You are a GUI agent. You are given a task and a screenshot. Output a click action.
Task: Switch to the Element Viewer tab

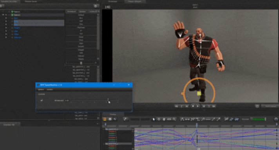(x=31, y=2)
